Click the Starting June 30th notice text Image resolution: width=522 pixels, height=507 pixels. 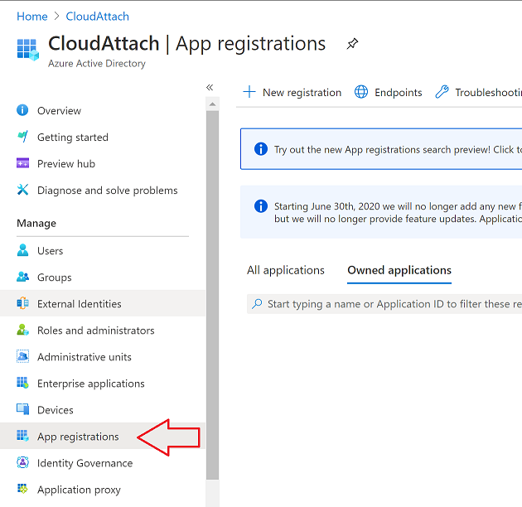pyautogui.click(x=398, y=212)
